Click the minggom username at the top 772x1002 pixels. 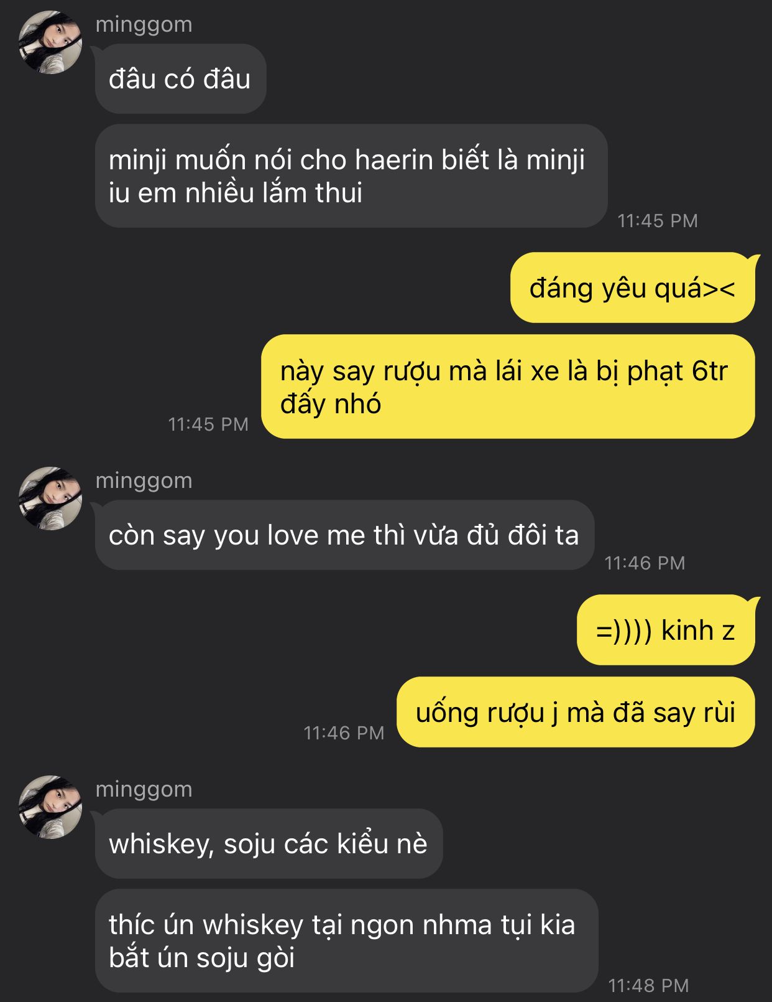[144, 25]
